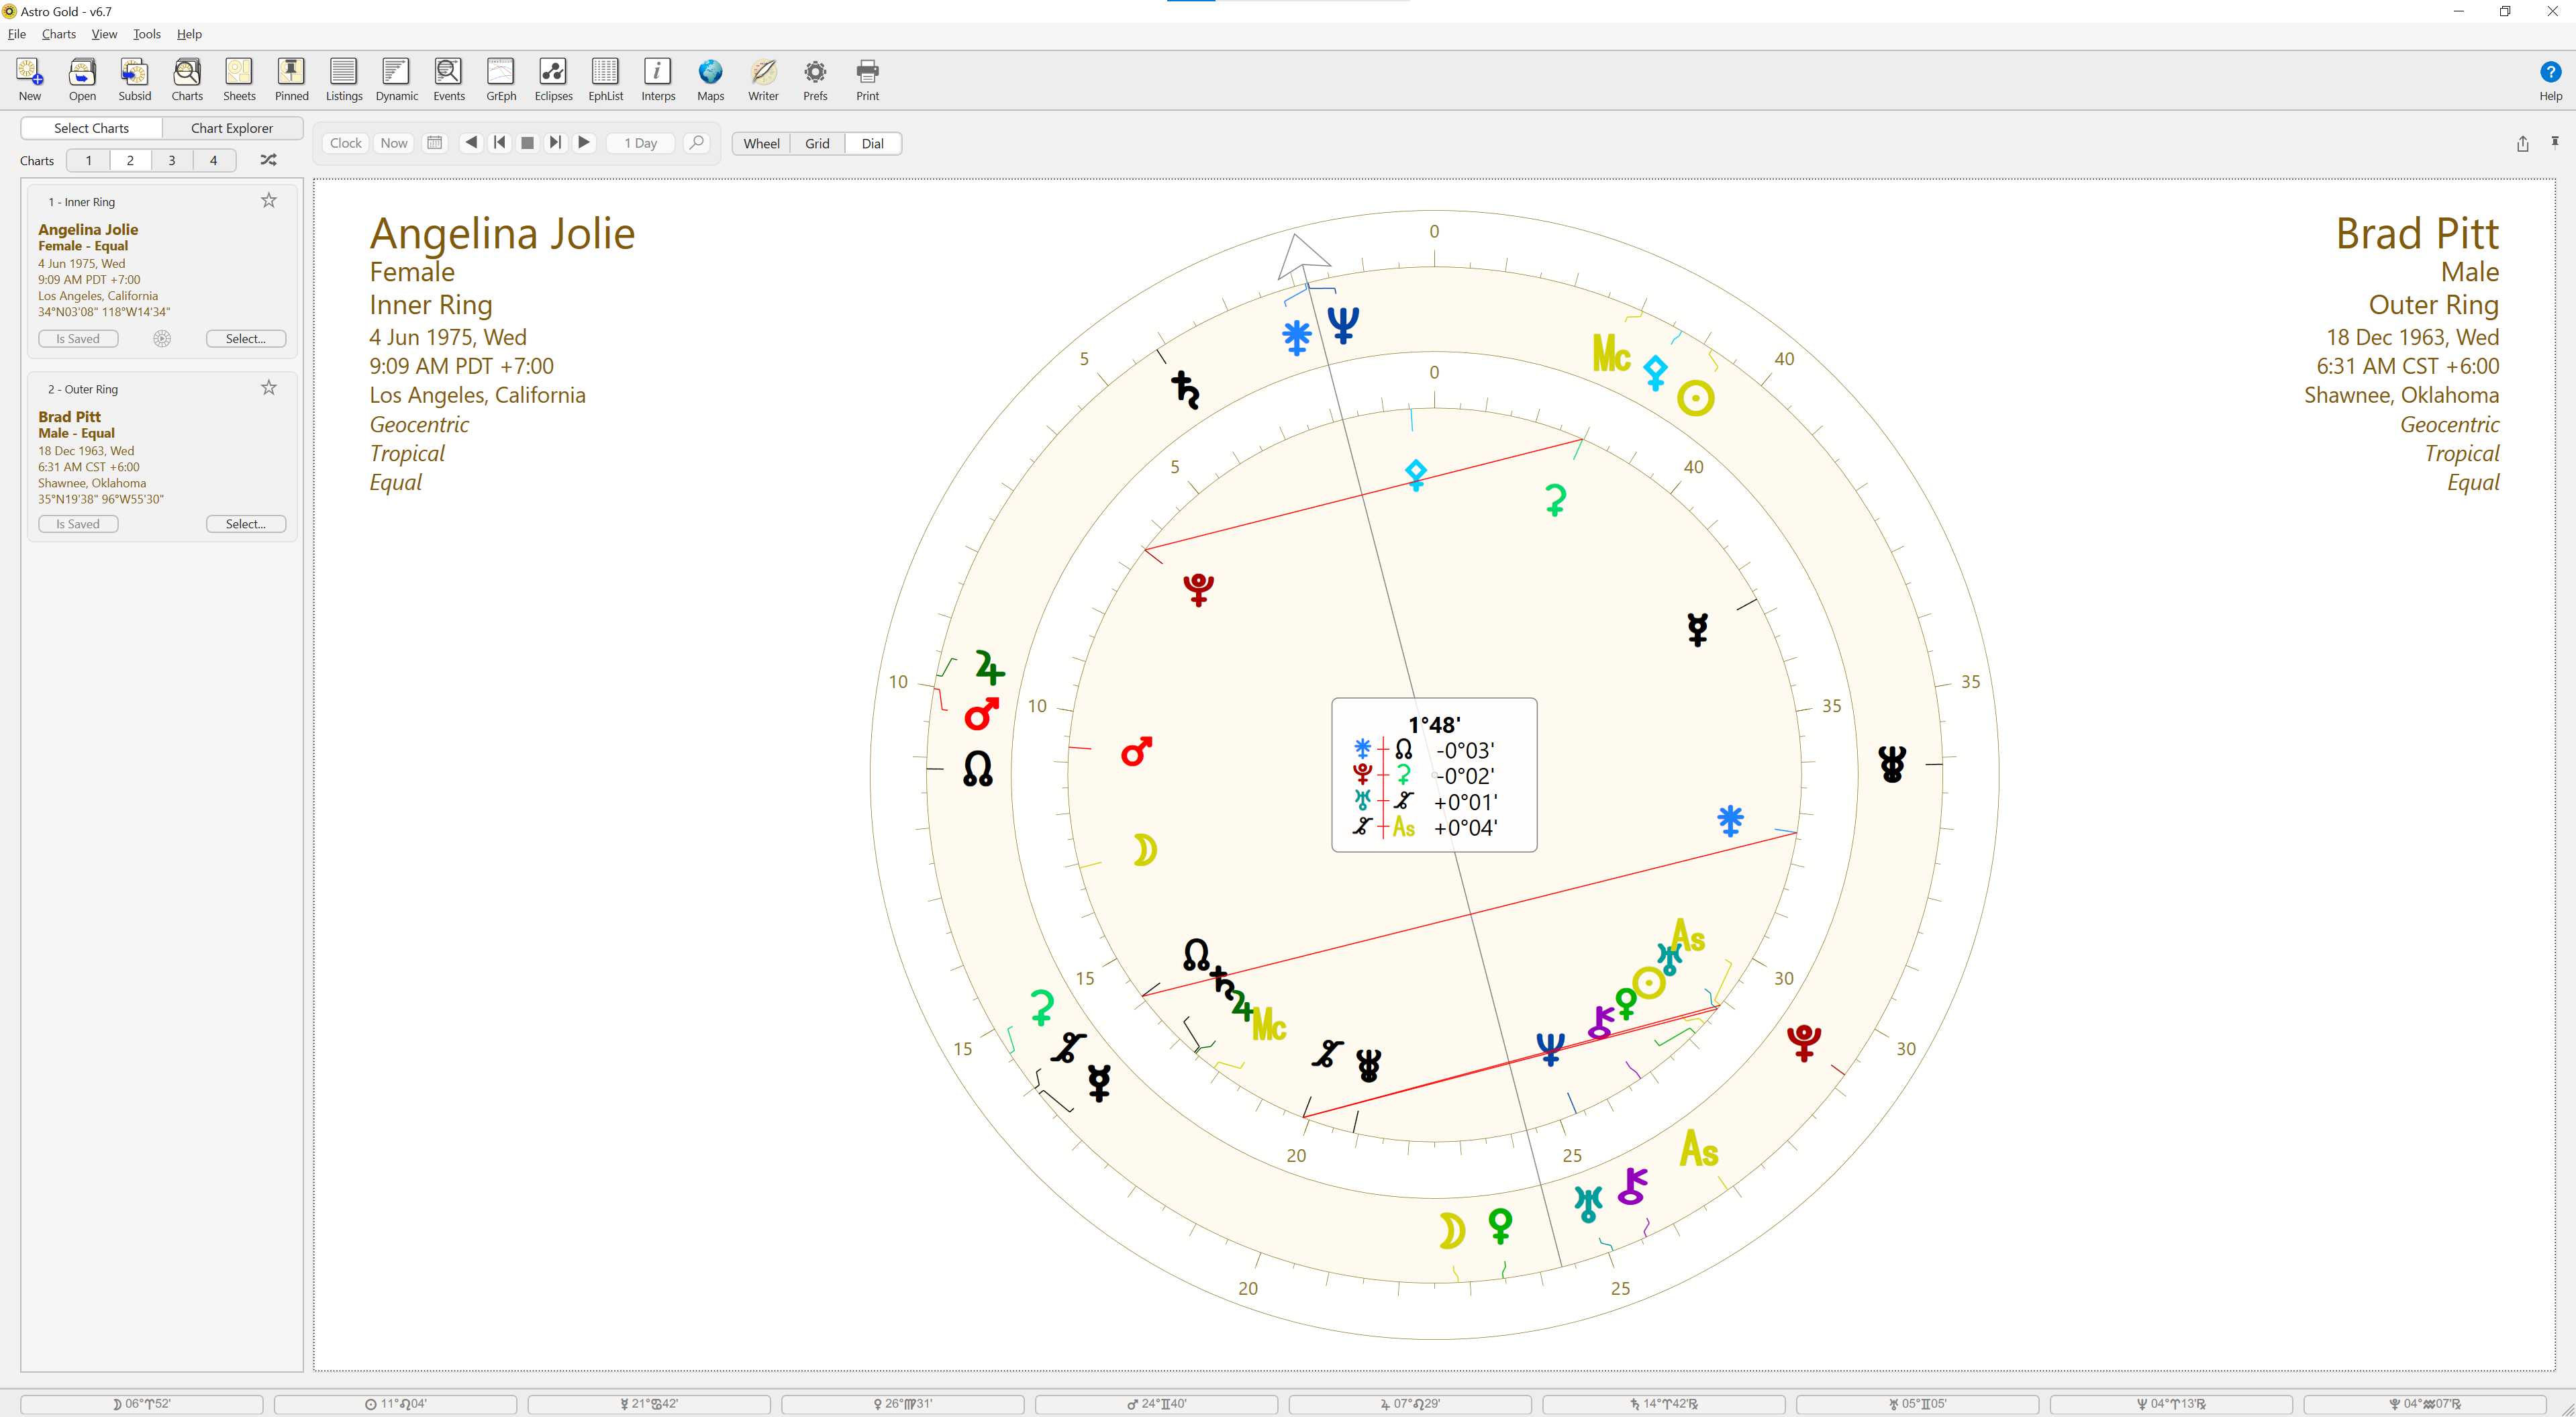Play the chart animation forward
Screen dimensions: 2576x1417
point(584,143)
